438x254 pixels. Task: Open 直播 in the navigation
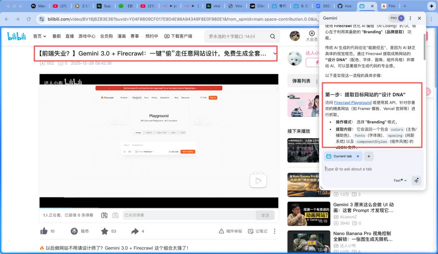coord(70,36)
